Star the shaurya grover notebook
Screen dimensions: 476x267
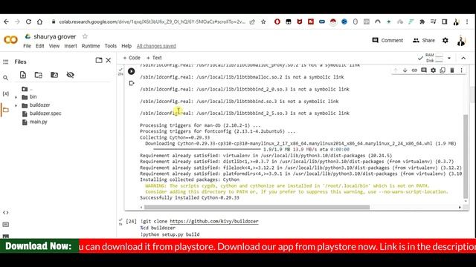click(85, 36)
